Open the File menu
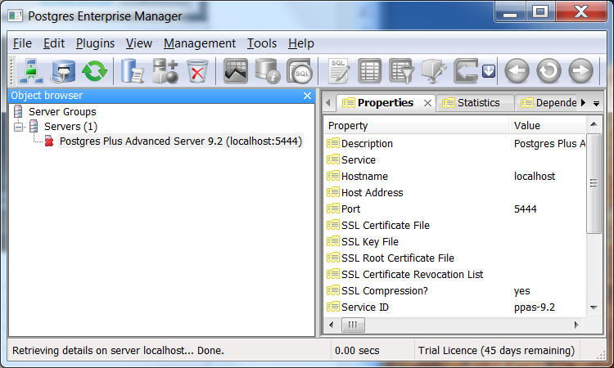 (22, 43)
